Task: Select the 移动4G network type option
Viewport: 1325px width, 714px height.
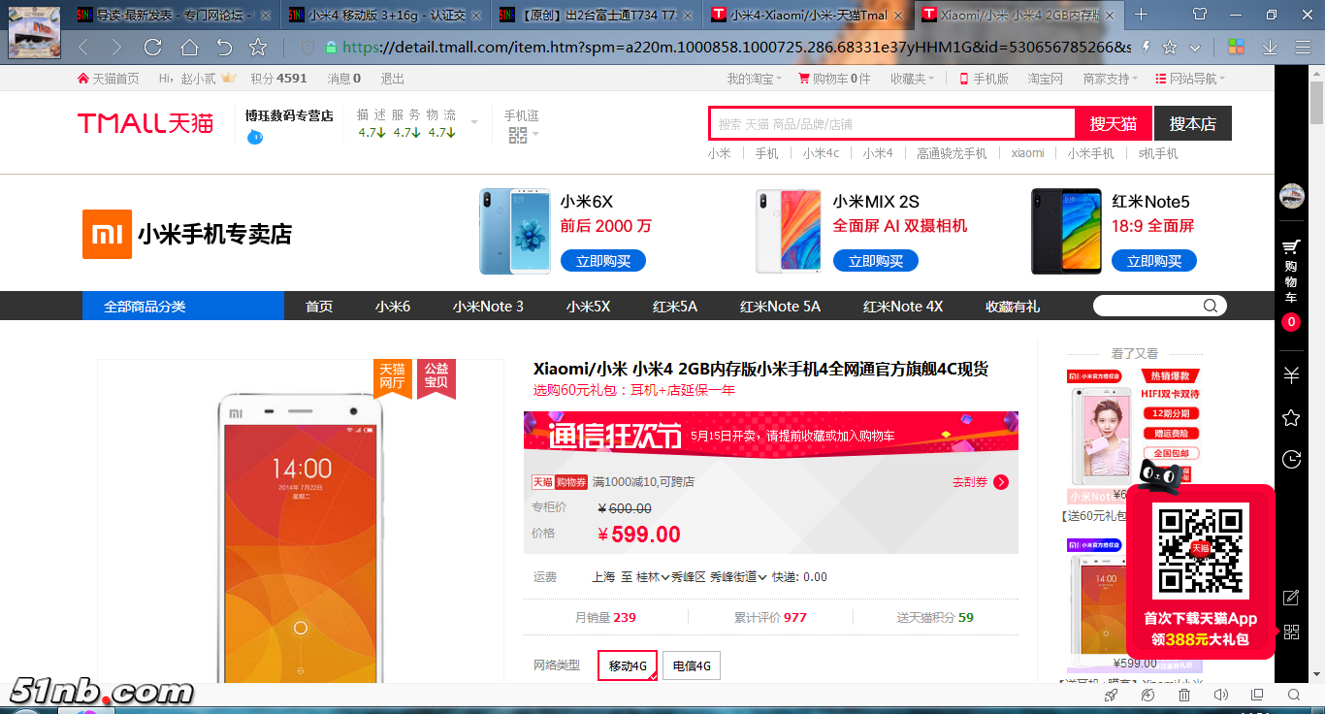Action: [x=628, y=665]
